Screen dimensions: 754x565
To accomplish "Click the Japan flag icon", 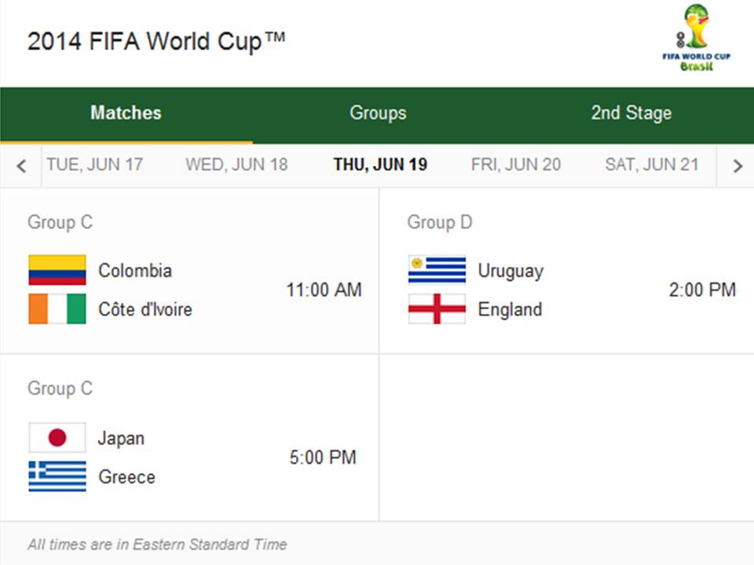I will pos(57,437).
